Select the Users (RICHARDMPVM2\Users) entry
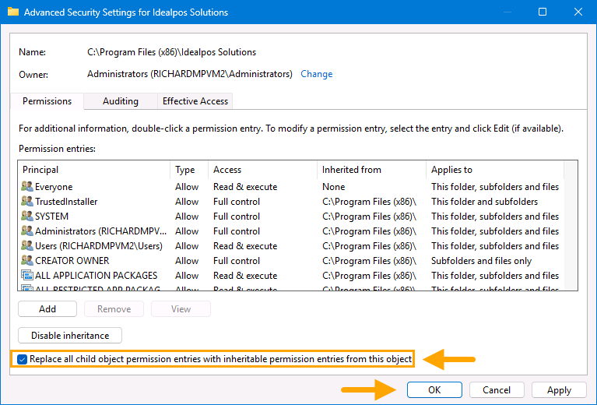Viewport: 597px width, 405px height. tap(291, 246)
